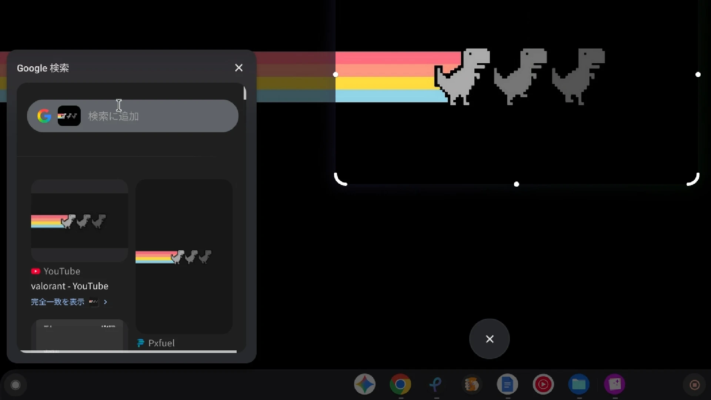
Task: Open the orange art app on the shelf
Action: (x=471, y=384)
